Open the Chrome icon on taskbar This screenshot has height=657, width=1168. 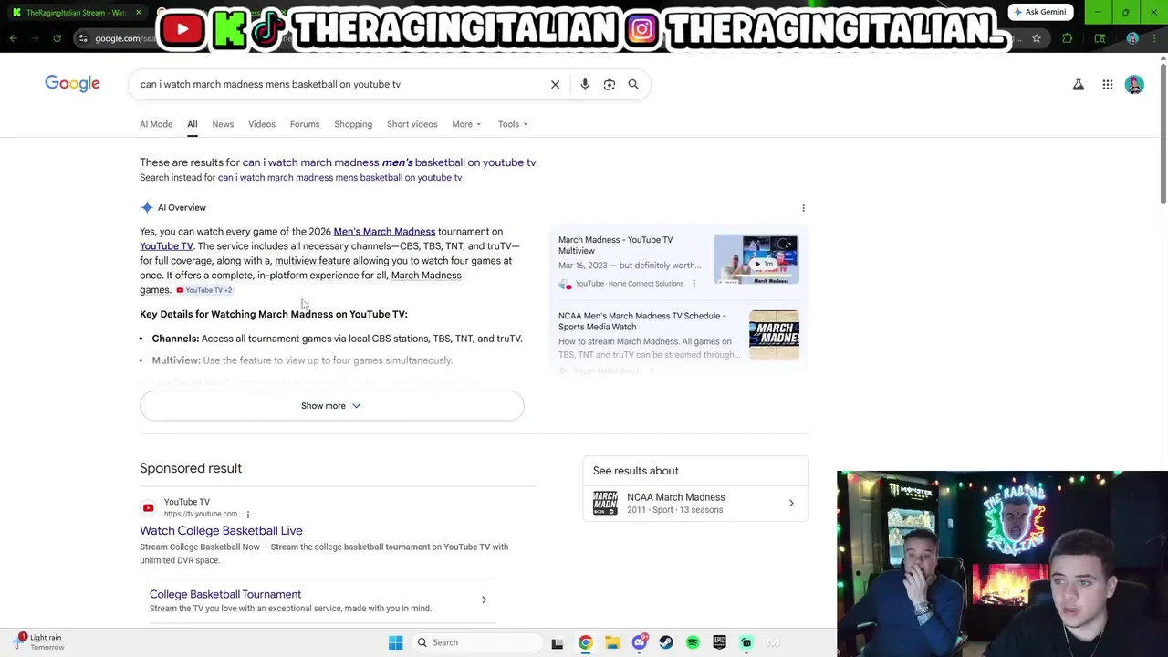tap(585, 642)
